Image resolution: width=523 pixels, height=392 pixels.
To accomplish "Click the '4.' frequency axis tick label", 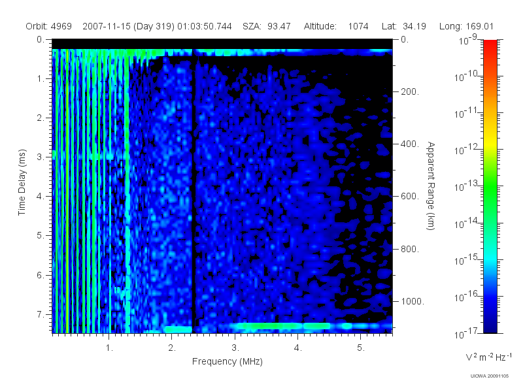I will click(298, 348).
